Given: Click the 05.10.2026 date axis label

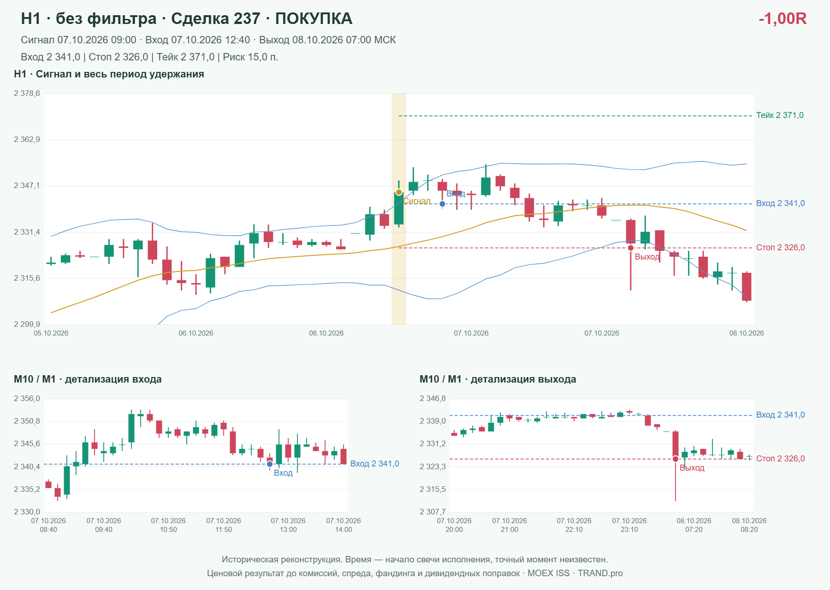Looking at the screenshot, I should 51,333.
